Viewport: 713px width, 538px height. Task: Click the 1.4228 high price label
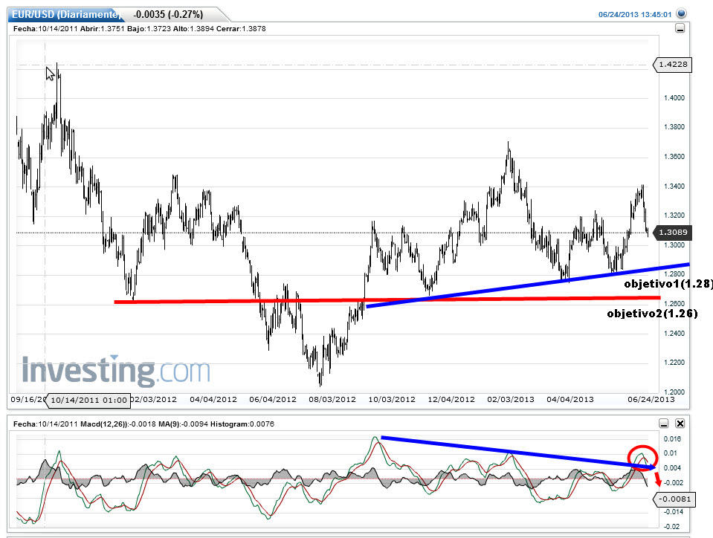673,65
